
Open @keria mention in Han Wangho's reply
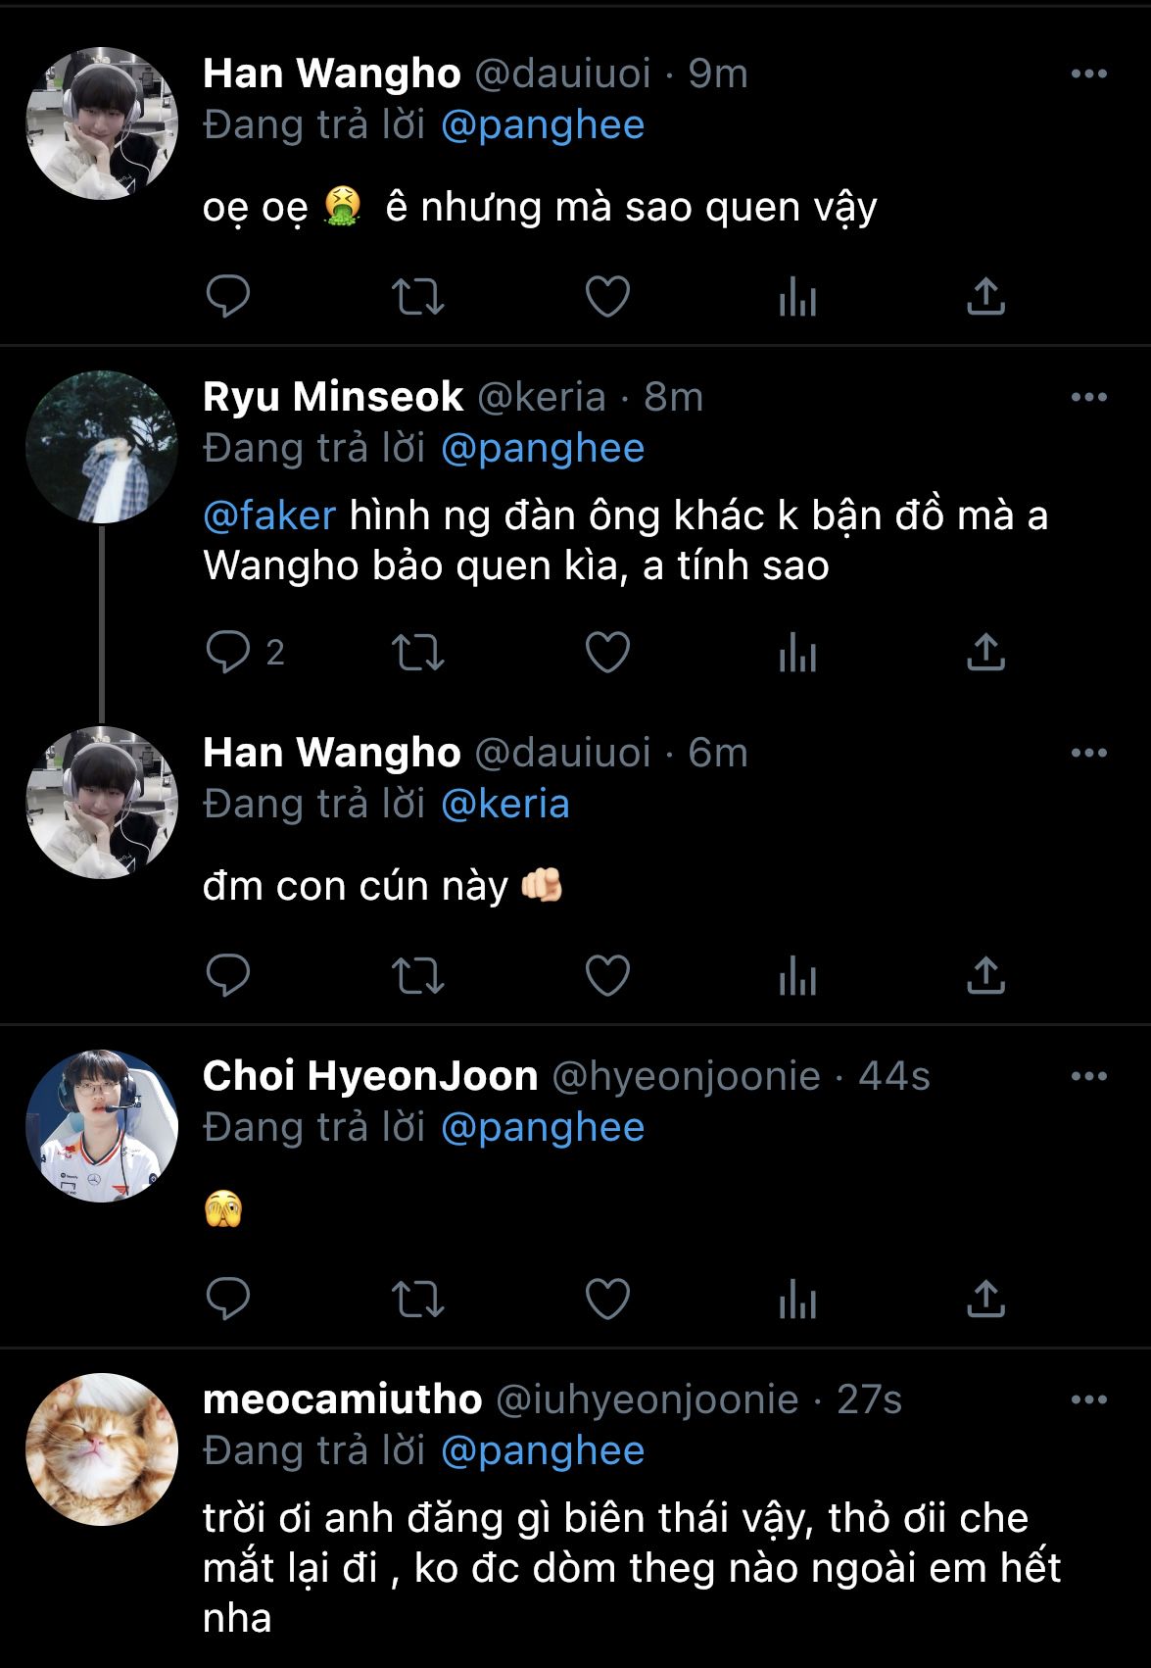505,804
